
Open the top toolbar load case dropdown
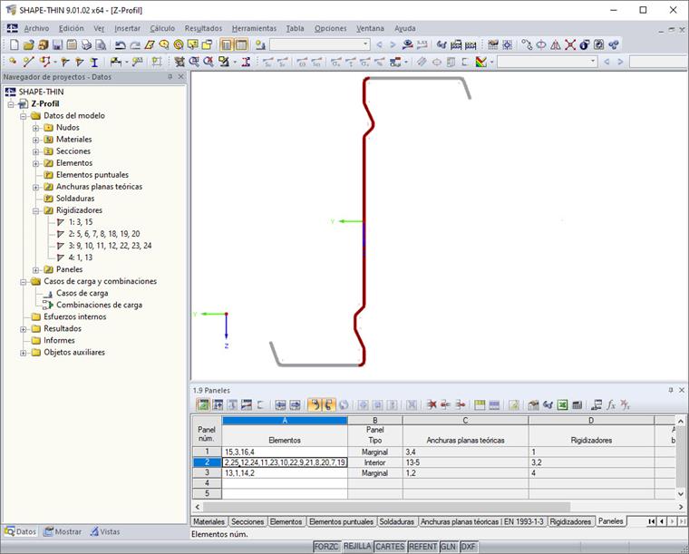pyautogui.click(x=365, y=44)
